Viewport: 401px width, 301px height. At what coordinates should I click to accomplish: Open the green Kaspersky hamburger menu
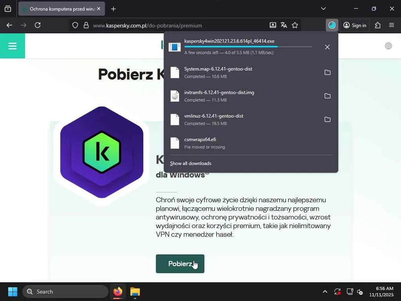tap(13, 46)
